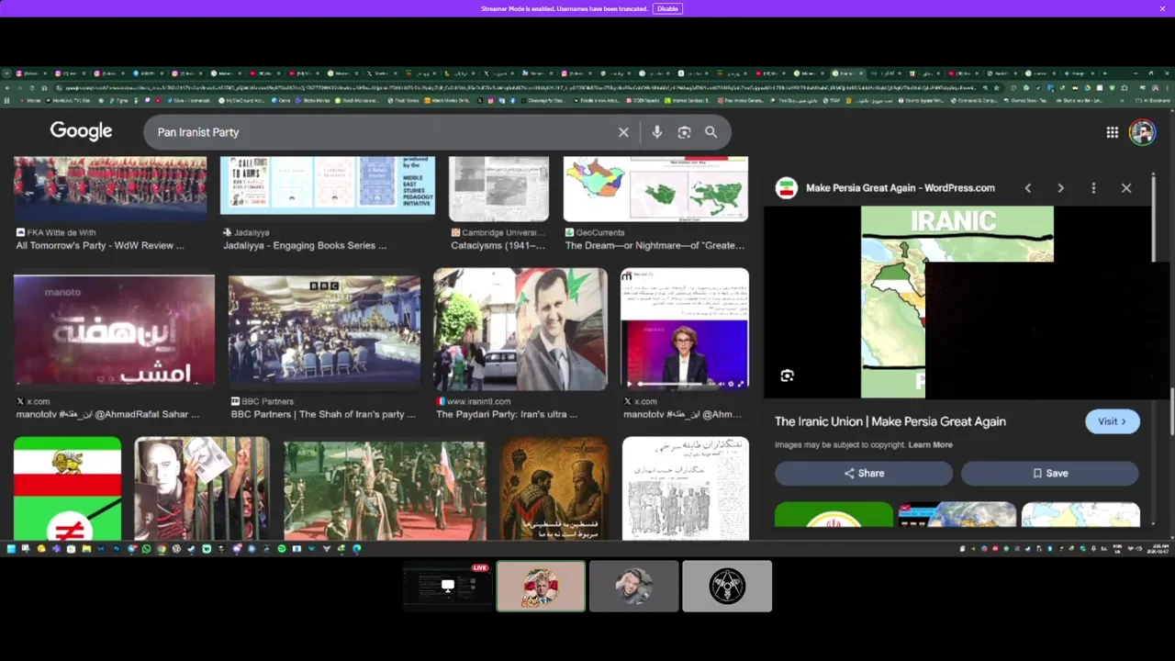Image resolution: width=1175 pixels, height=661 pixels.
Task: Open 'The Dream—or Nightmare—of' GeoCurrents caption
Action: tap(655, 245)
